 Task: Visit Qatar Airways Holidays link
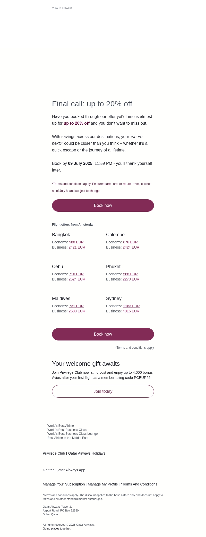pos(87,454)
